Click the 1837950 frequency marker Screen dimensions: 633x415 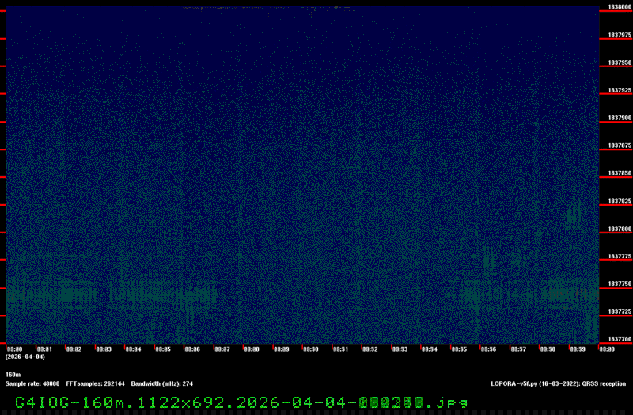619,62
